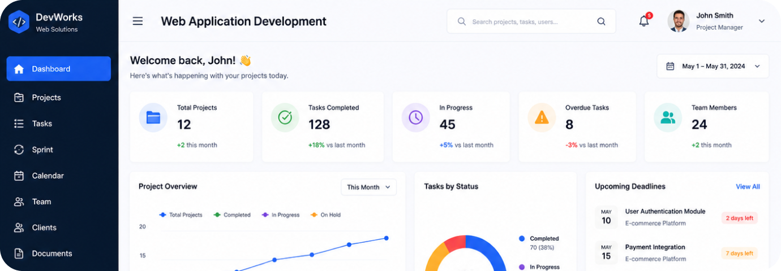Image resolution: width=781 pixels, height=271 pixels.
Task: Click the Sprint cycle icon in sidebar
Action: click(x=19, y=150)
